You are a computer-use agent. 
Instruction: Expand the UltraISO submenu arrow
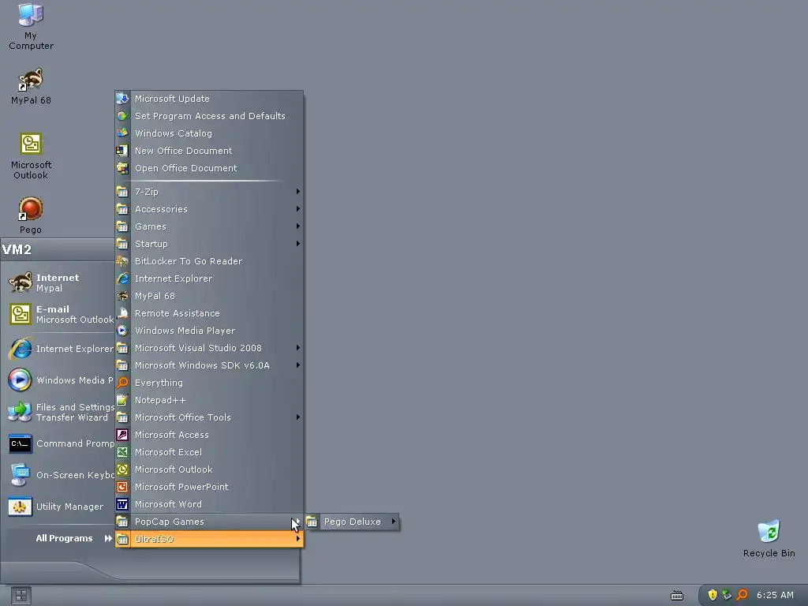tap(297, 538)
